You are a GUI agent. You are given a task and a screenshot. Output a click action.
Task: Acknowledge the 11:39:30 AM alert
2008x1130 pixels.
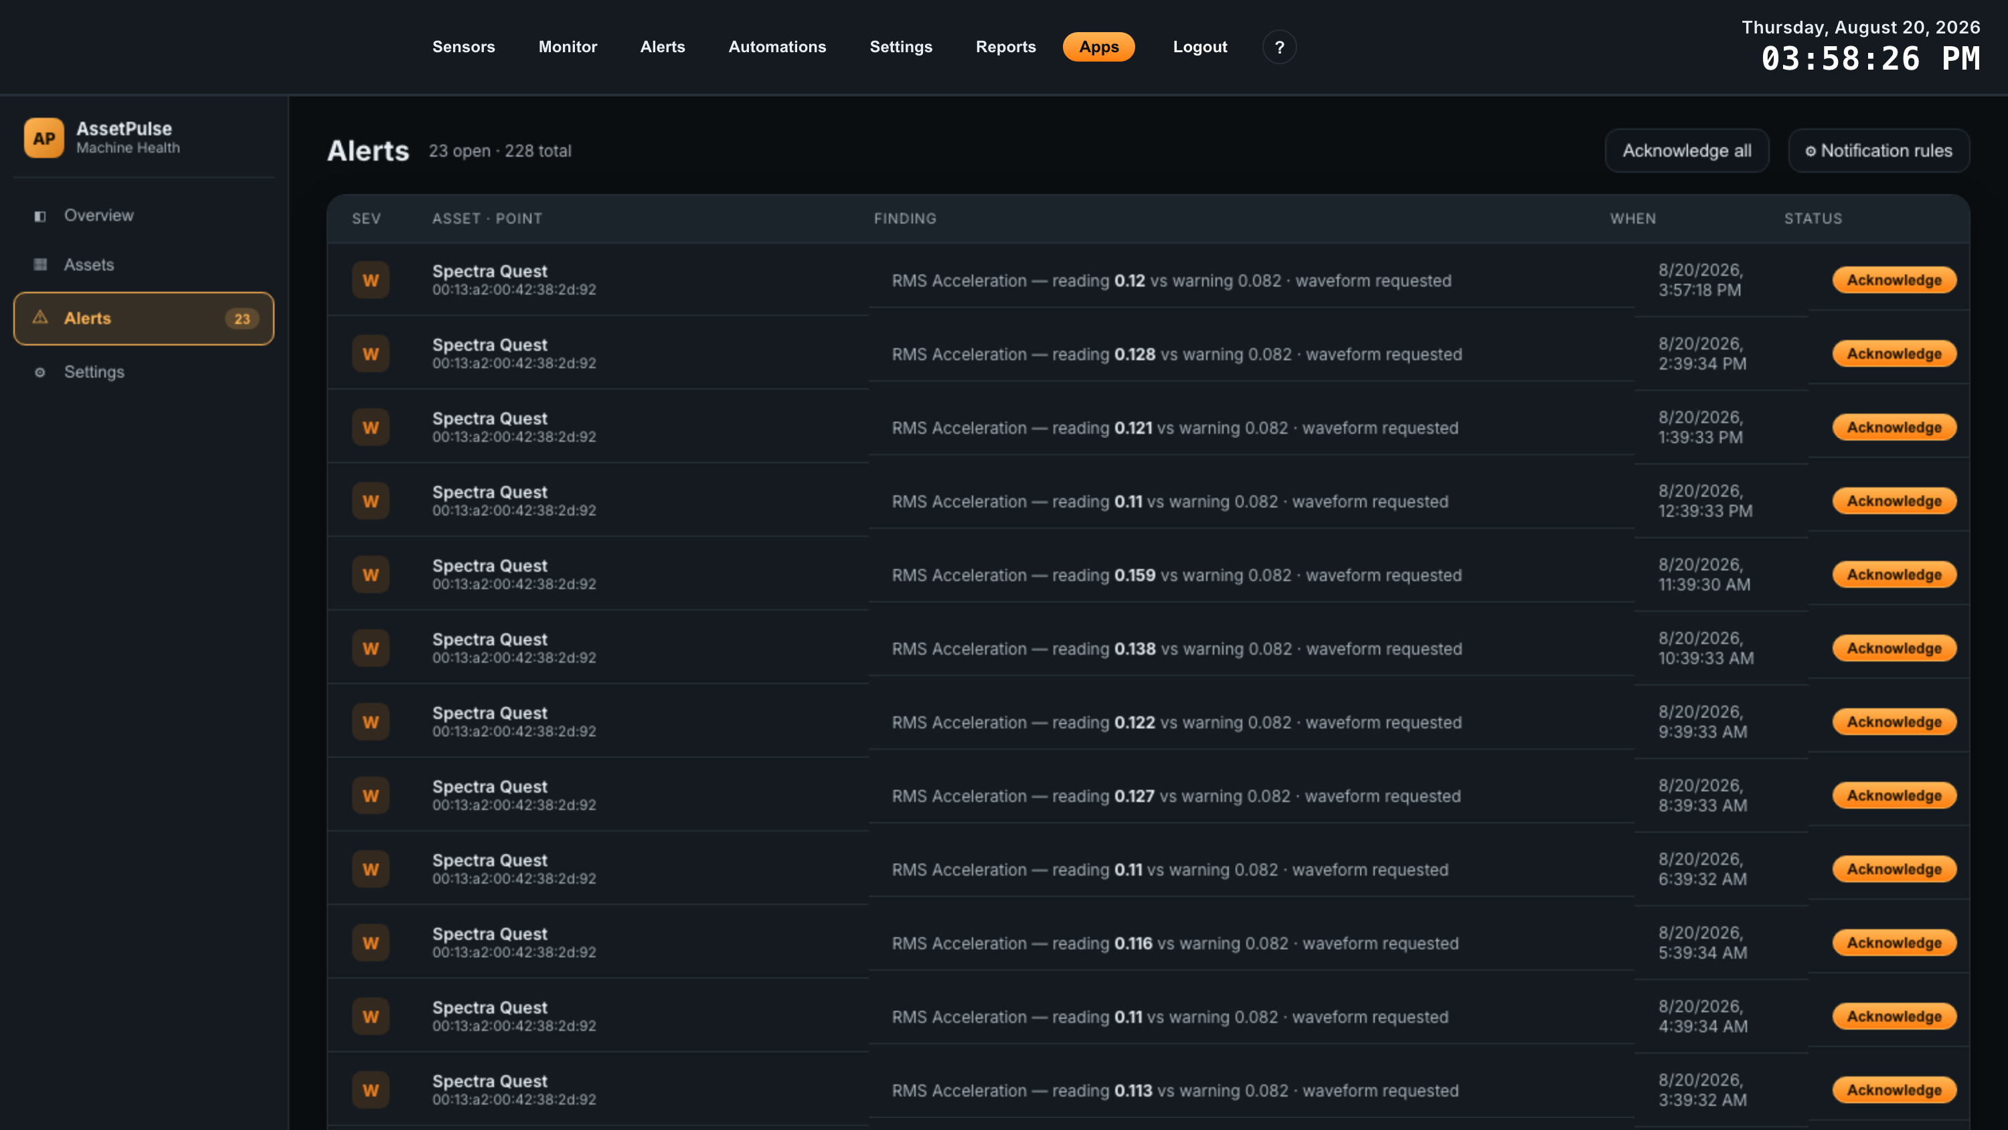(x=1894, y=575)
